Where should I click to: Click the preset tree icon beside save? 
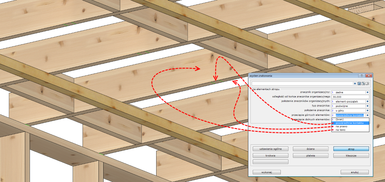point(363,83)
